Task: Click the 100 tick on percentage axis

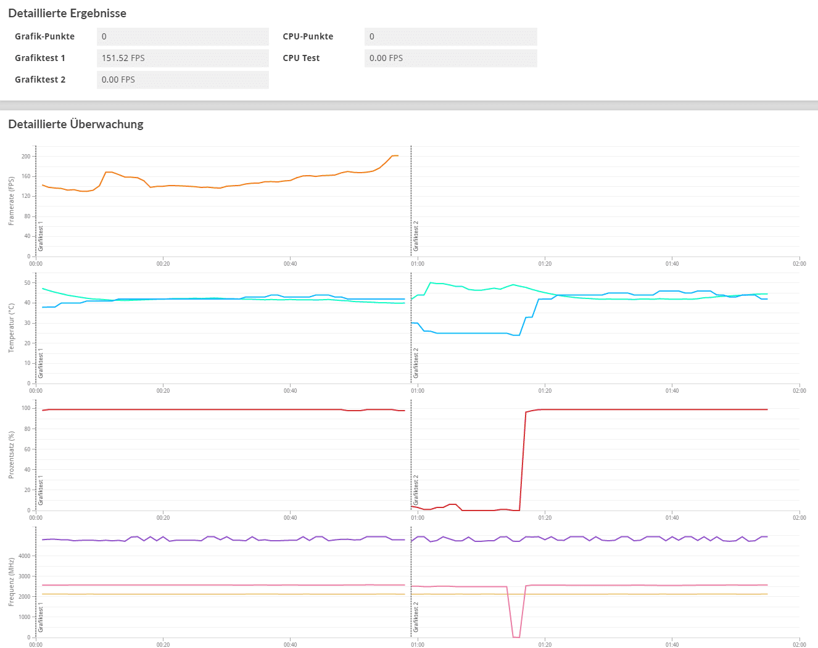Action: [x=26, y=408]
